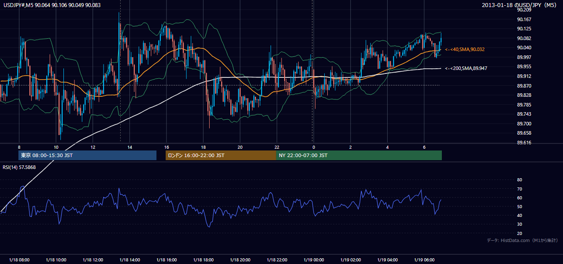Click price axis value 89.828
Viewport: 563px width, 264px height.
[524, 95]
